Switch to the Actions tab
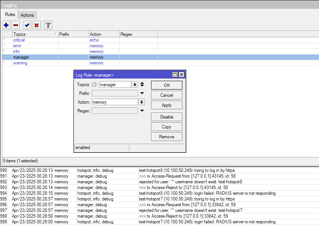The image size is (319, 226). (x=27, y=15)
